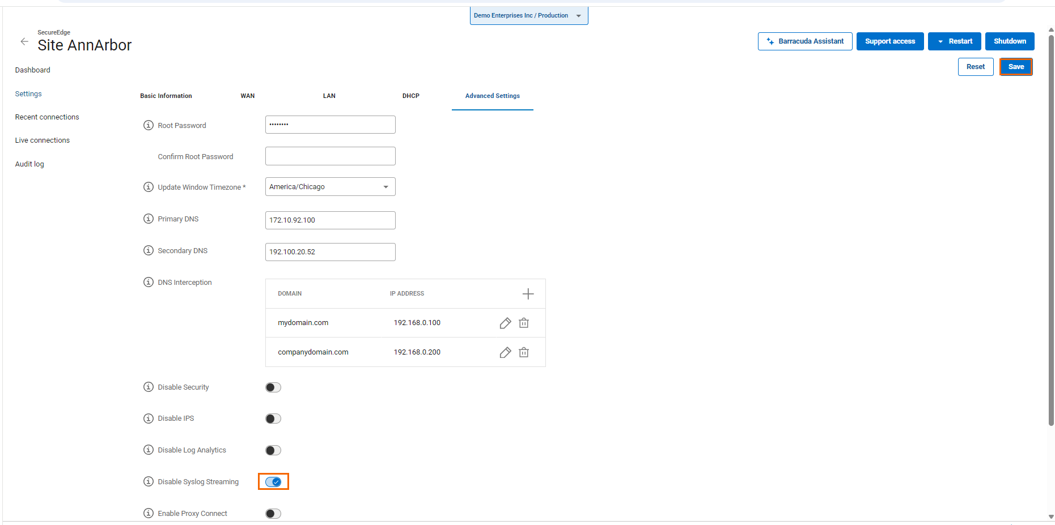Switch to the WAN tab

pos(248,96)
